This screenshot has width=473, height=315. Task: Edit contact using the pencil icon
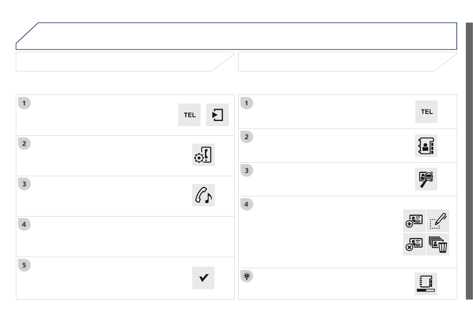click(x=438, y=221)
